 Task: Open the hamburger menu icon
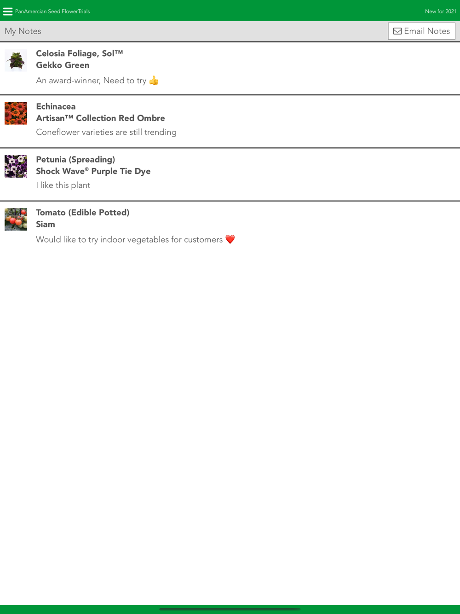(x=8, y=12)
